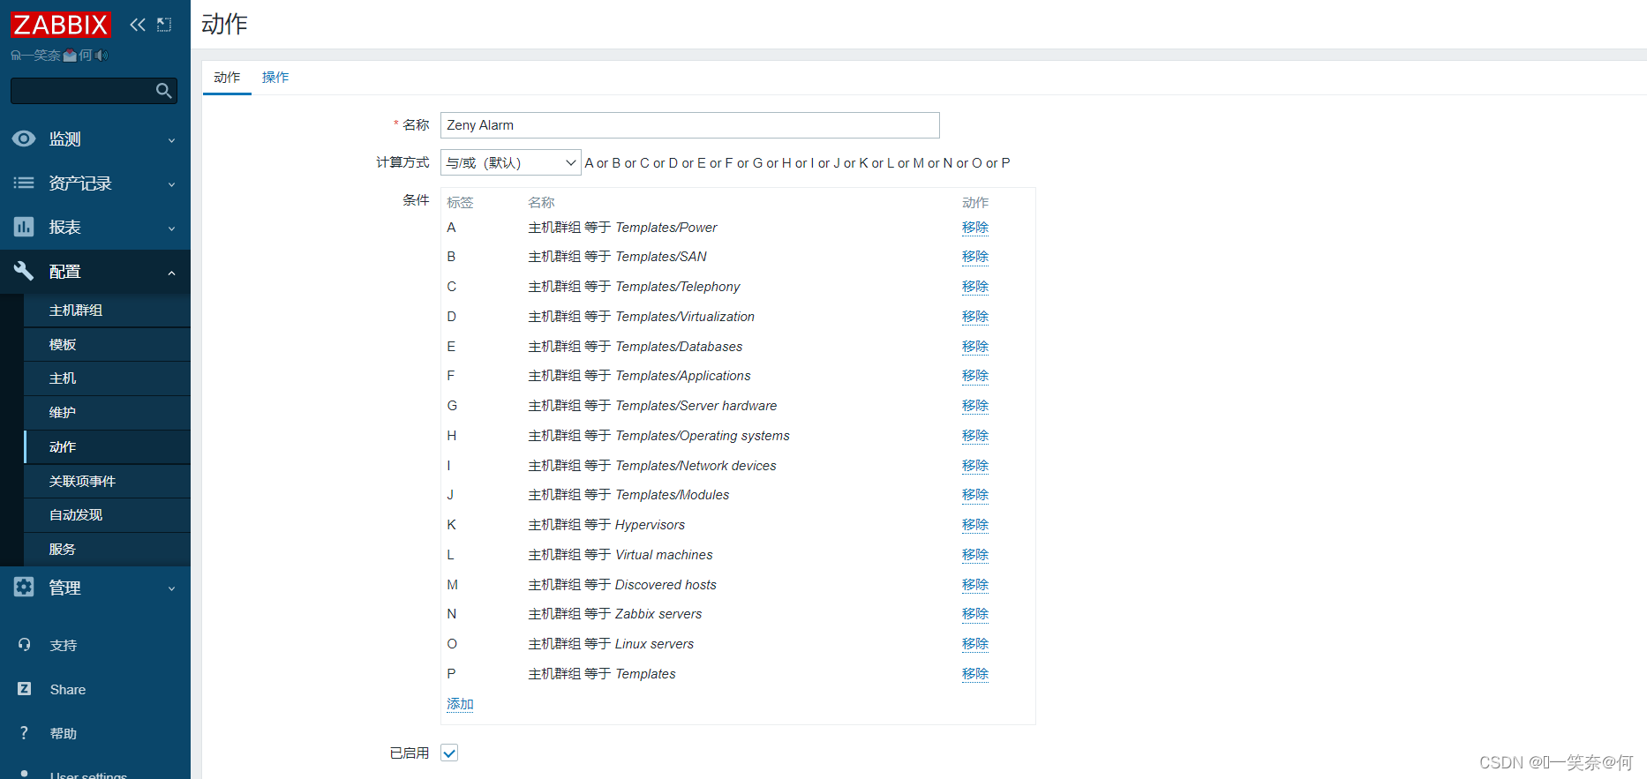The width and height of the screenshot is (1647, 779).
Task: Toggle kiosk mode sidebar icon
Action: (x=164, y=25)
